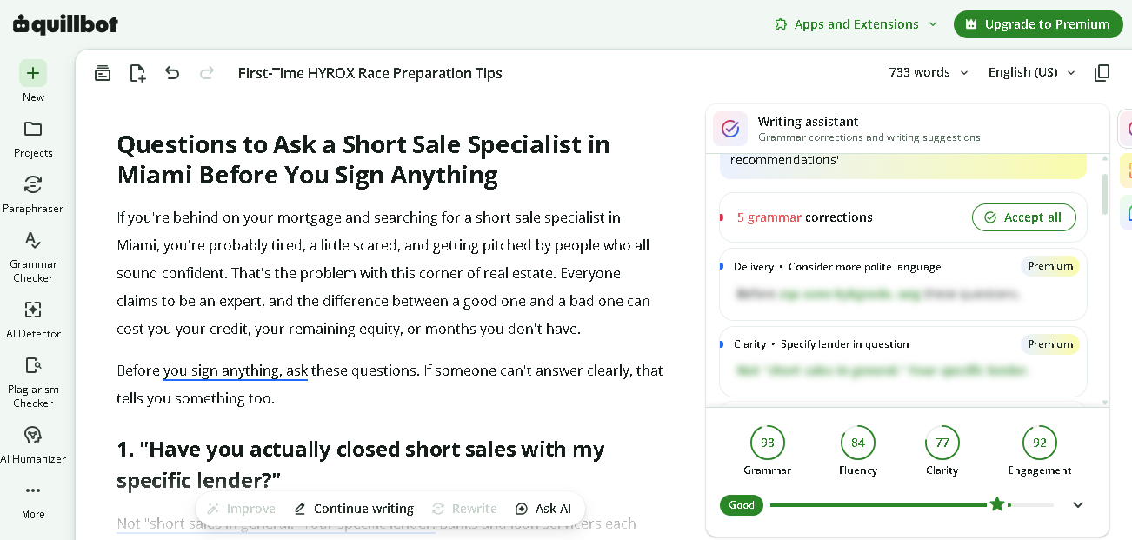This screenshot has width=1132, height=540.
Task: Expand the Apps and Extensions menu
Action: pyautogui.click(x=856, y=24)
